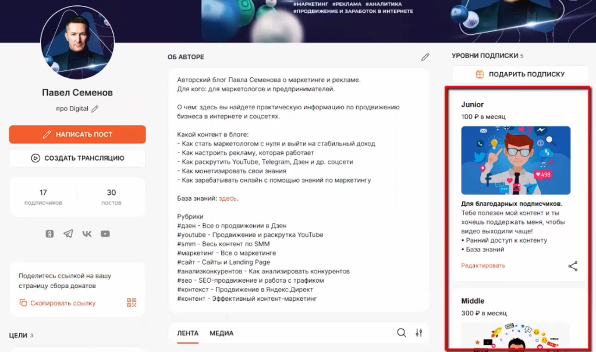Click the 'Цели' section heading
Image resolution: width=596 pixels, height=352 pixels.
[18, 335]
